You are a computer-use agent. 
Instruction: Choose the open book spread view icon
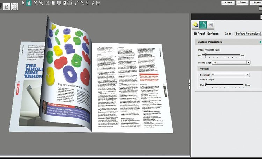click(x=48, y=3)
